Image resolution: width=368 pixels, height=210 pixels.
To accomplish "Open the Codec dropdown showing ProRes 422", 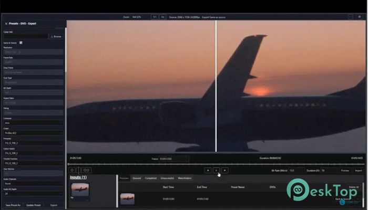I will click(x=33, y=133).
